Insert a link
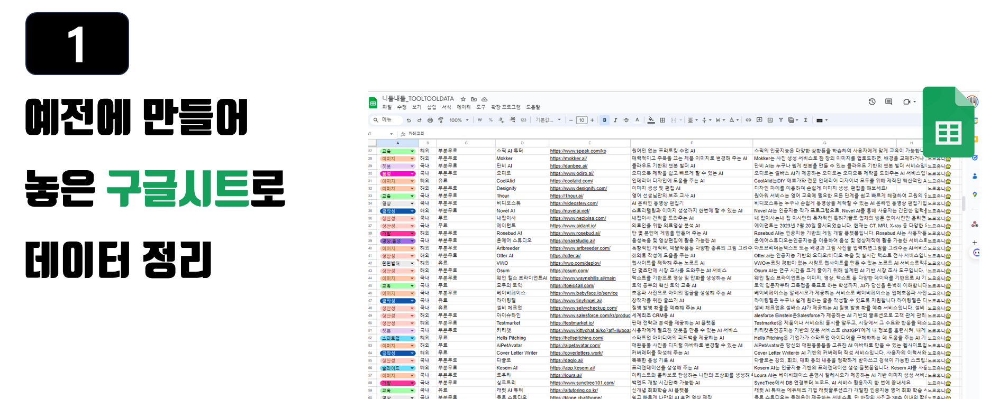This screenshot has width=990, height=399. 748,120
